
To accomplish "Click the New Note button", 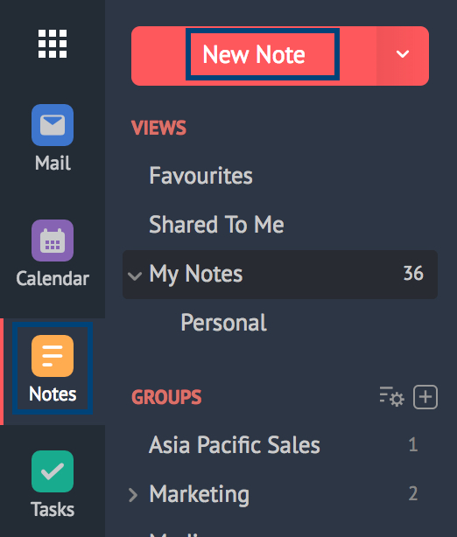I will click(x=254, y=56).
